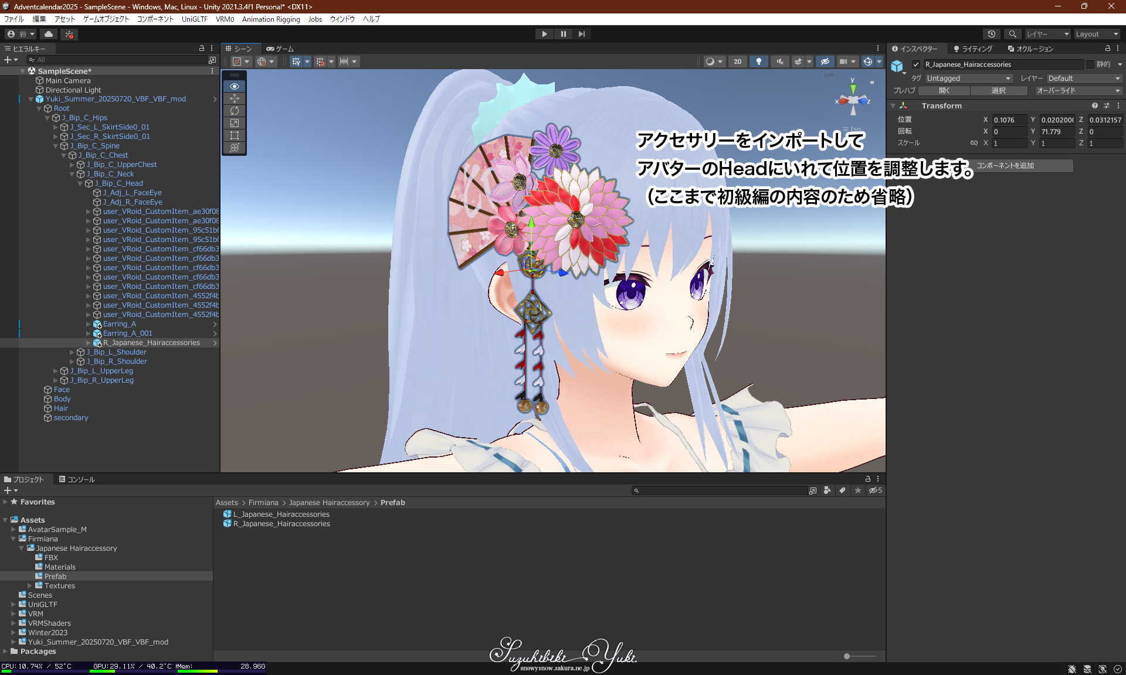Select the Move tool in scene overlay
1126x675 pixels.
(235, 98)
